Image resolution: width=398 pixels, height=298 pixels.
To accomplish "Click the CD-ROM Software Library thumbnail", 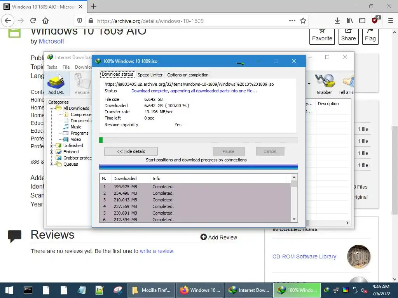I will 358,256.
